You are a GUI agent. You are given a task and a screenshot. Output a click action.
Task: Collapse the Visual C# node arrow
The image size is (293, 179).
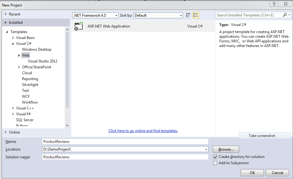[13, 44]
